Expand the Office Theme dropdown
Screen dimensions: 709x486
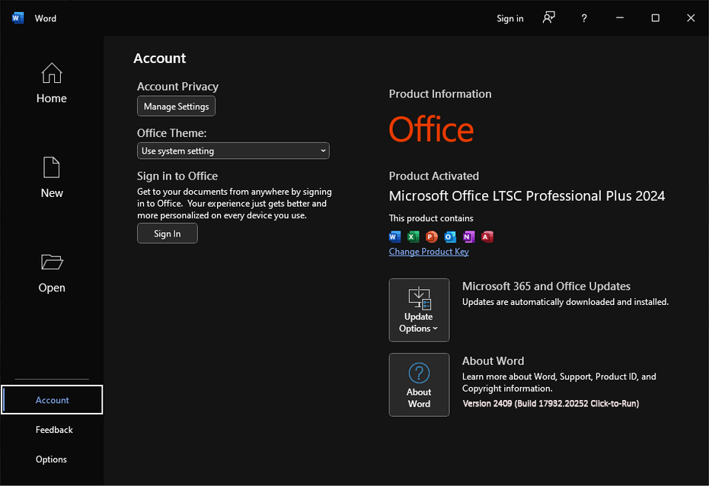pyautogui.click(x=233, y=151)
